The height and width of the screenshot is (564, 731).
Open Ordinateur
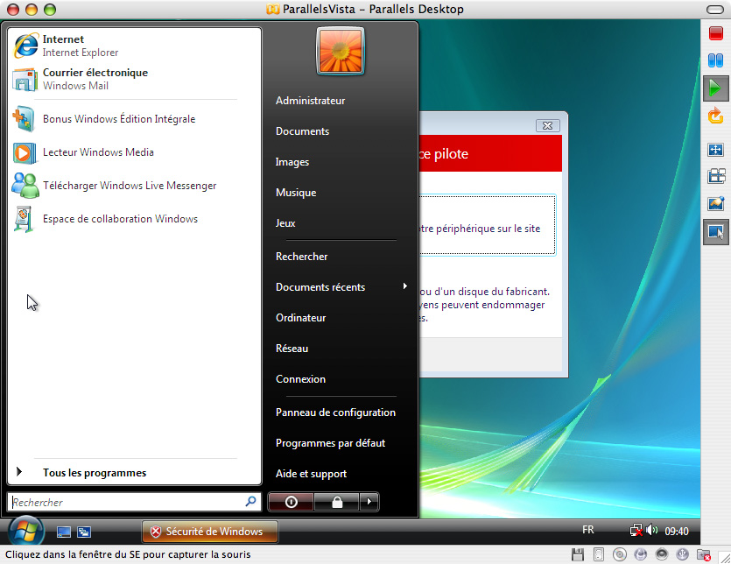[300, 318]
